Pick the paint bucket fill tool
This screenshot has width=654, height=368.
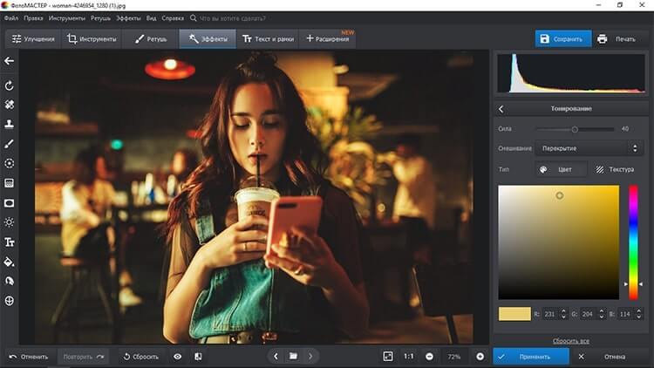[10, 261]
